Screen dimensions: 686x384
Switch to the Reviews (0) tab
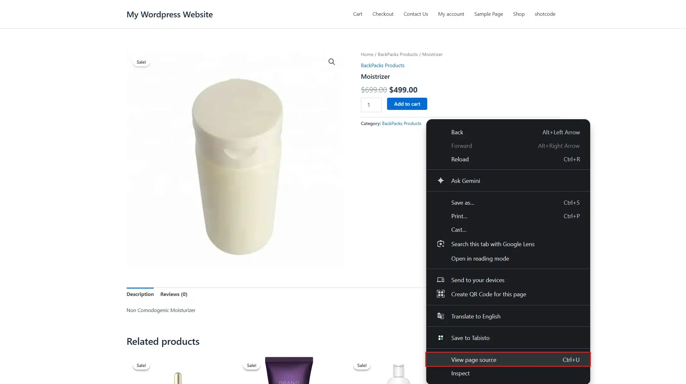(x=174, y=294)
